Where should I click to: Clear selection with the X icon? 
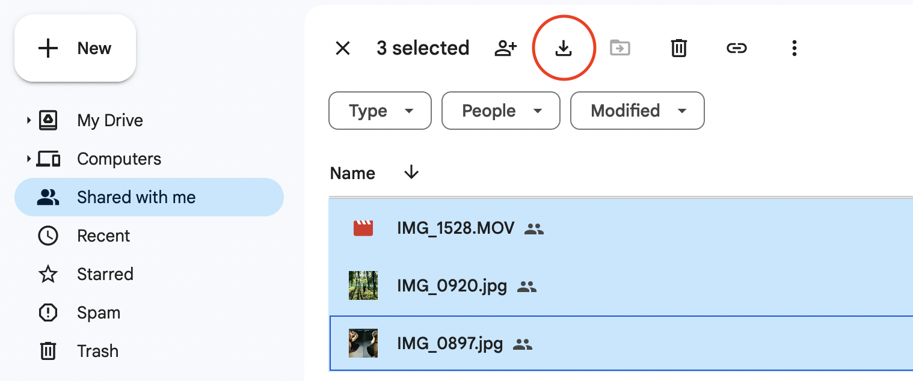tap(343, 48)
